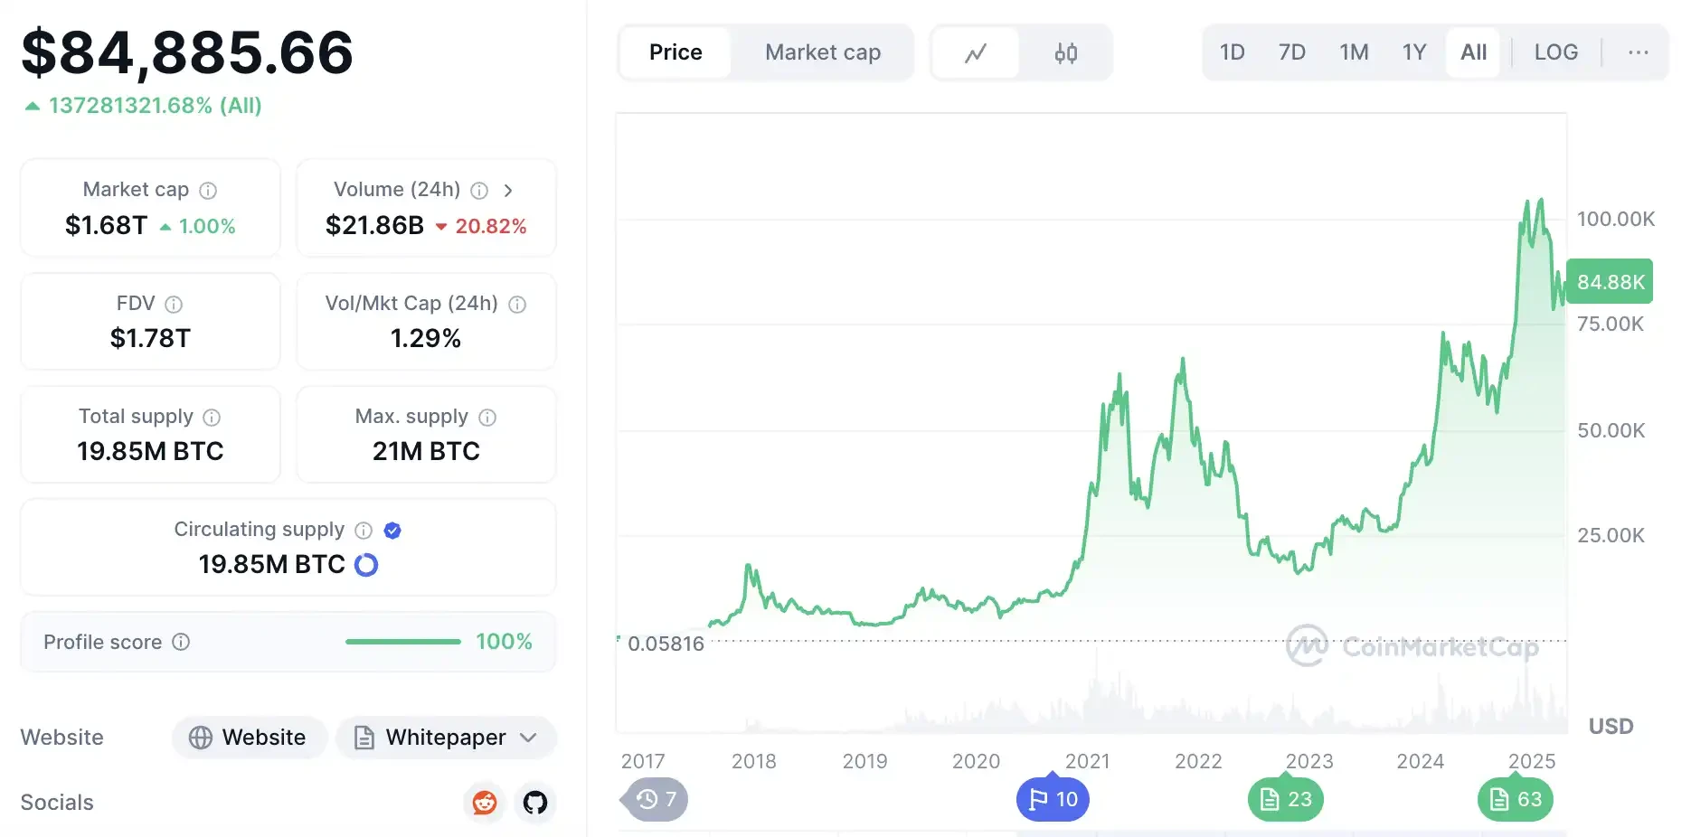
Task: Click the 63 news marker on timeline
Action: click(1516, 799)
